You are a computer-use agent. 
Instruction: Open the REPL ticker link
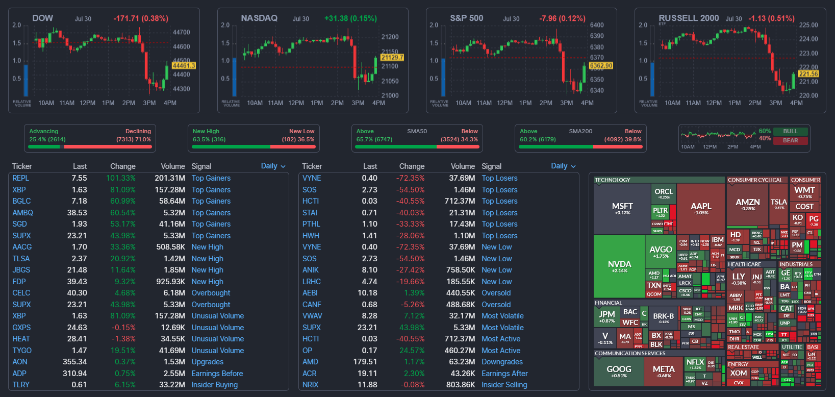(21, 178)
